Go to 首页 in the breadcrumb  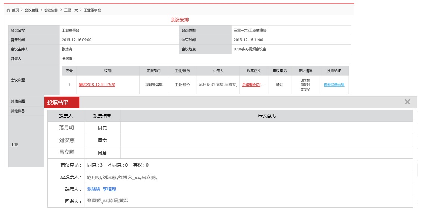pos(15,10)
